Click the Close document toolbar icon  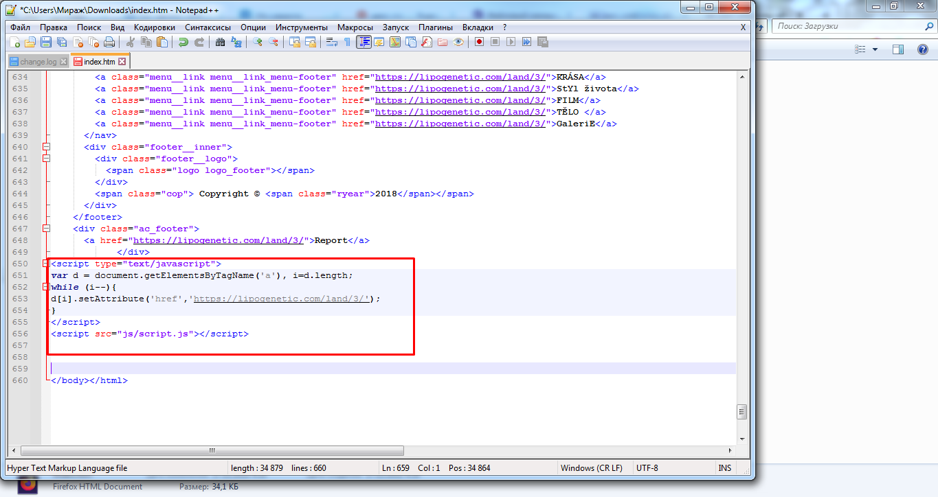coord(78,42)
